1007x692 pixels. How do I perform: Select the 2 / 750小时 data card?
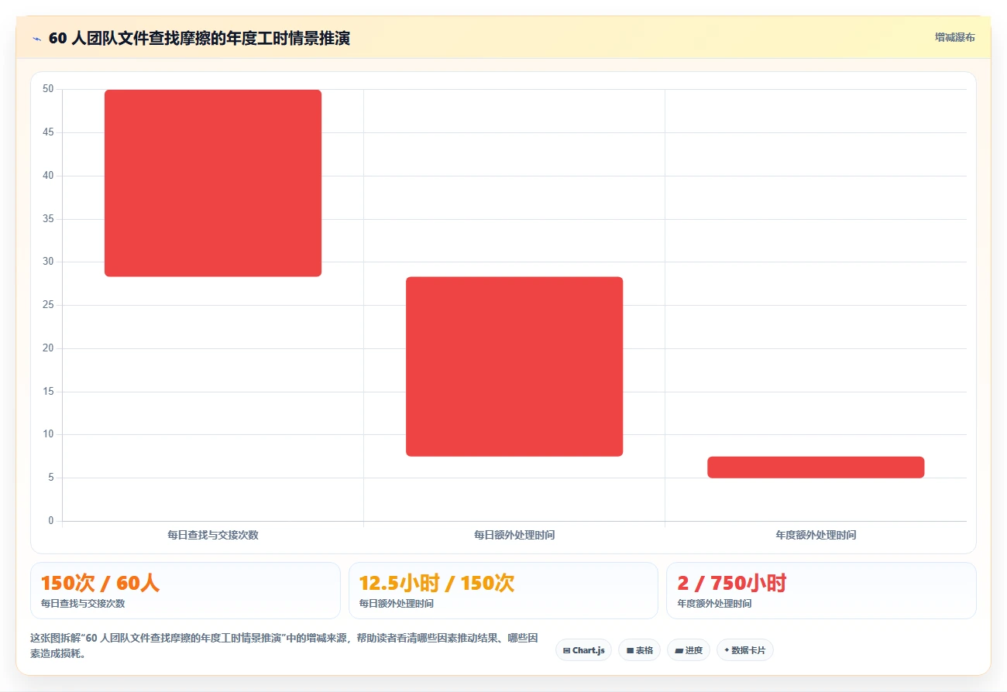point(821,591)
